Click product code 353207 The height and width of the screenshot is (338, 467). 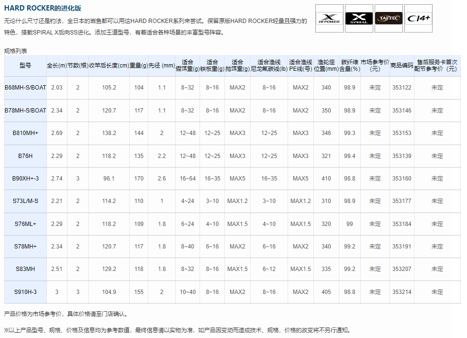pyautogui.click(x=402, y=269)
